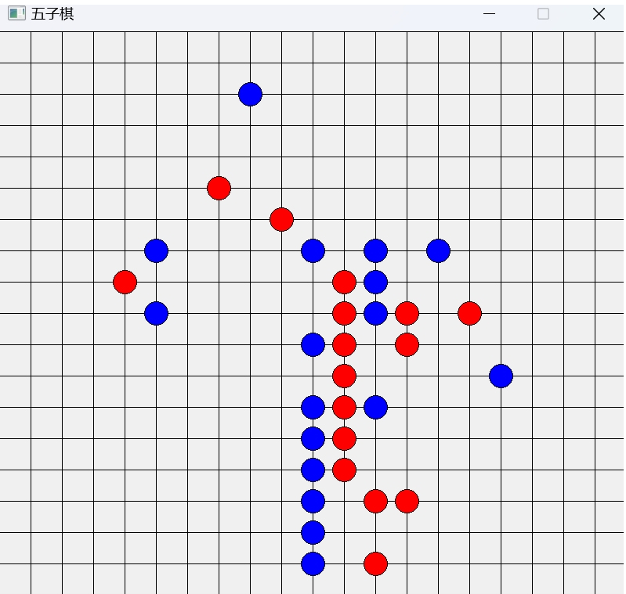Screen dimensions: 626x594
Task: Click the rightmost red piece
Action: [x=469, y=313]
